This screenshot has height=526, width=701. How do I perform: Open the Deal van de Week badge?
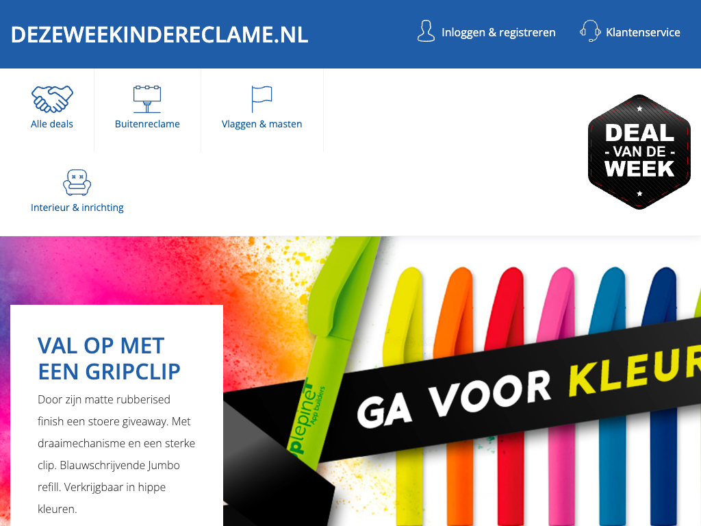click(639, 151)
